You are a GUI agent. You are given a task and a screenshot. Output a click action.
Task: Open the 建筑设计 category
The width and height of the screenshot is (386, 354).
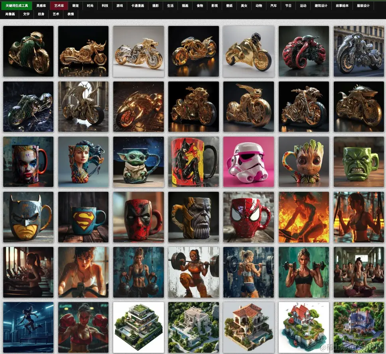pyautogui.click(x=321, y=6)
